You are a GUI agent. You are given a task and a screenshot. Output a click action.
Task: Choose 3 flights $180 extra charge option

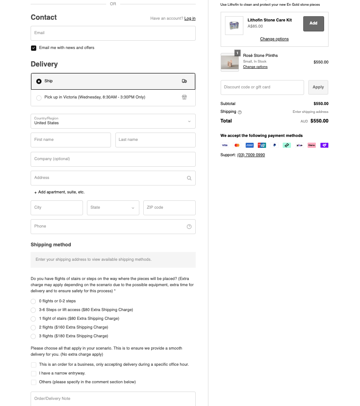point(33,336)
